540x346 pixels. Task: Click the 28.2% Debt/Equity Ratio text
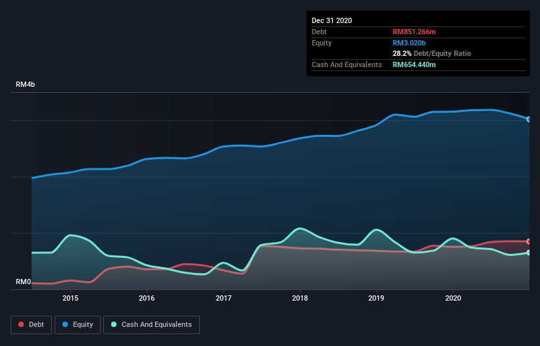pos(432,53)
